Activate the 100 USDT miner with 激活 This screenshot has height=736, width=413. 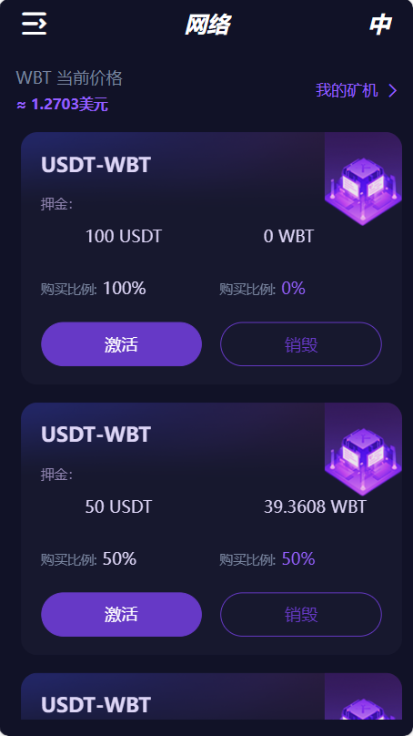[121, 344]
